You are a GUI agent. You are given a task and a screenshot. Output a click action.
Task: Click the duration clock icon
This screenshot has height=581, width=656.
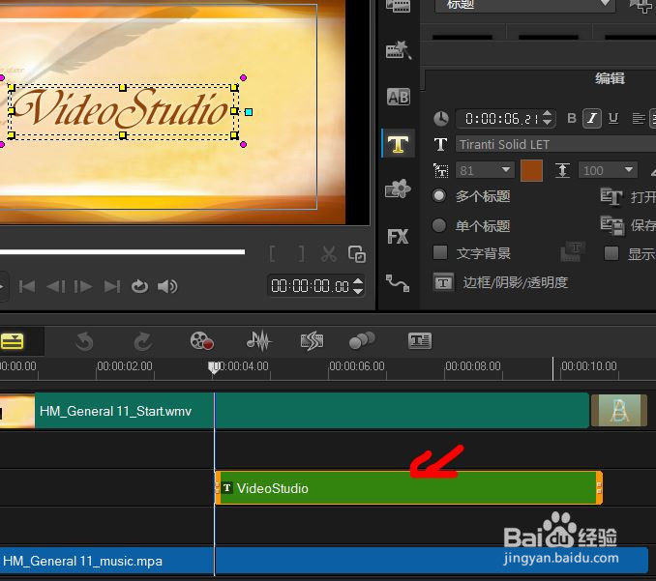tap(440, 119)
